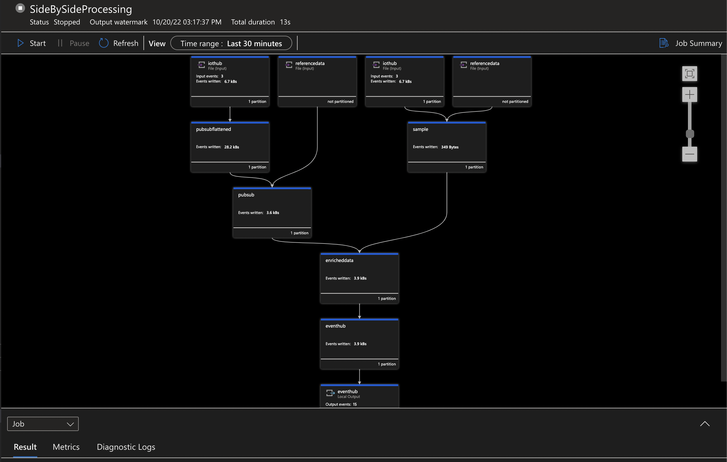Screen dimensions: 727x462
Task: Select the sample node in diagram
Action: (x=446, y=147)
